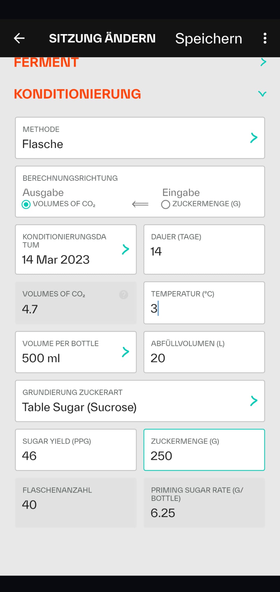This screenshot has width=280, height=592.
Task: Collapse the Konditionierung section
Action: 262,94
